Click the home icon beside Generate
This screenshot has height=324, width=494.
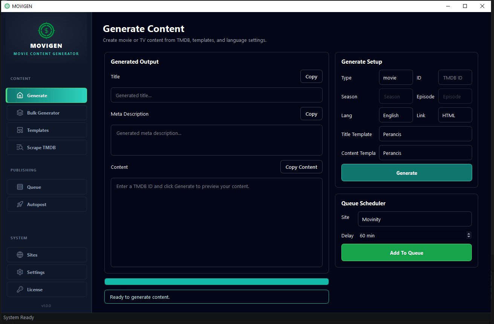[20, 96]
